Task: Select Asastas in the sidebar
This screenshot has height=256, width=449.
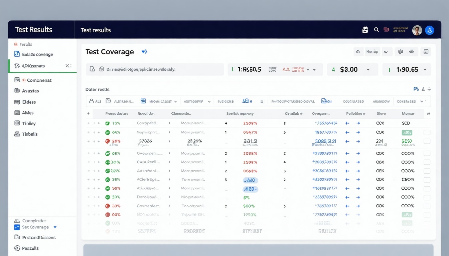Action: point(30,91)
